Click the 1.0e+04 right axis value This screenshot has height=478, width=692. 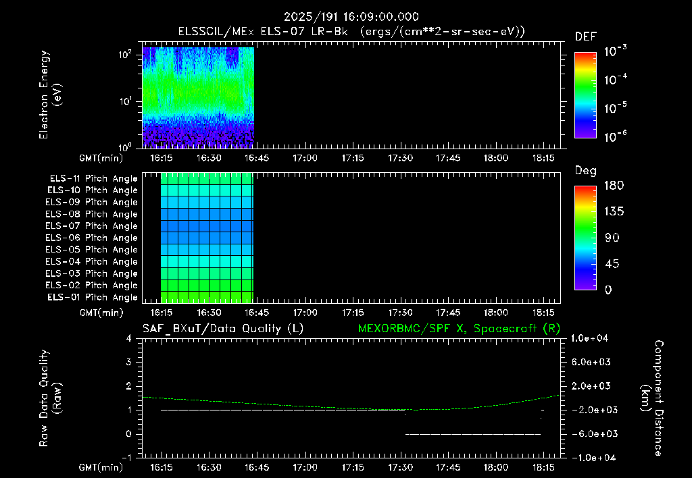point(589,339)
